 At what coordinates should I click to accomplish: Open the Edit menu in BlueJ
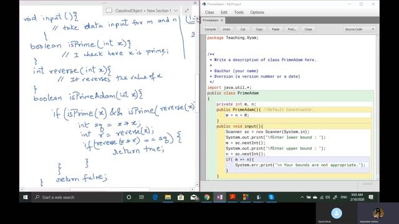(224, 12)
